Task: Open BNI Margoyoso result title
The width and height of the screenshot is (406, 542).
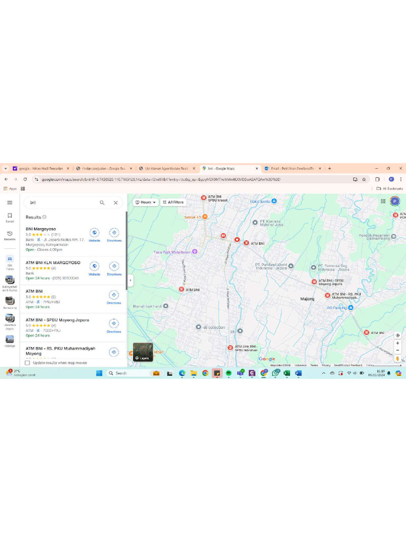Action: 41,229
